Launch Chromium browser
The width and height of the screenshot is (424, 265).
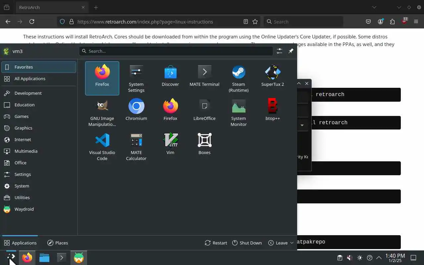(136, 112)
